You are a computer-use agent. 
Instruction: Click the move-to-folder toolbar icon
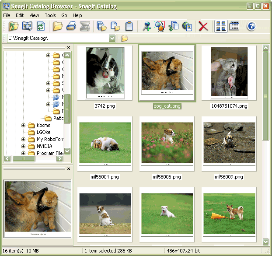(115, 26)
